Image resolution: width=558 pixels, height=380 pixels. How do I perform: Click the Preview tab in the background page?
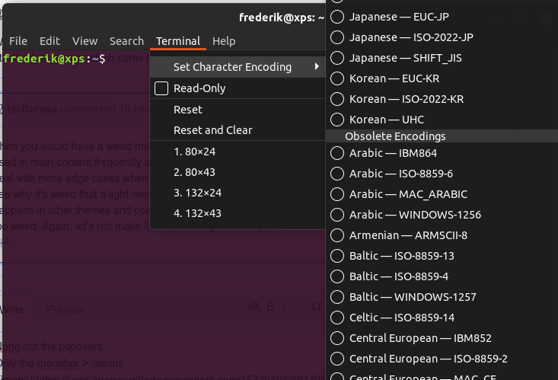65,310
